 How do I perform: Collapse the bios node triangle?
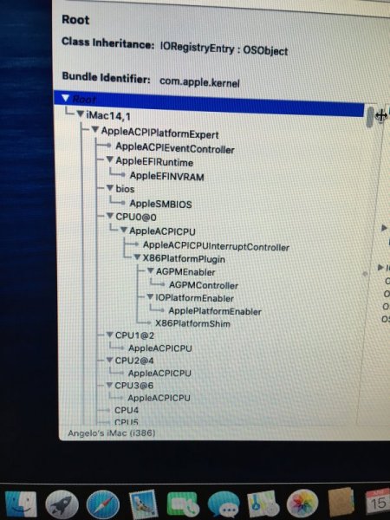tap(110, 188)
